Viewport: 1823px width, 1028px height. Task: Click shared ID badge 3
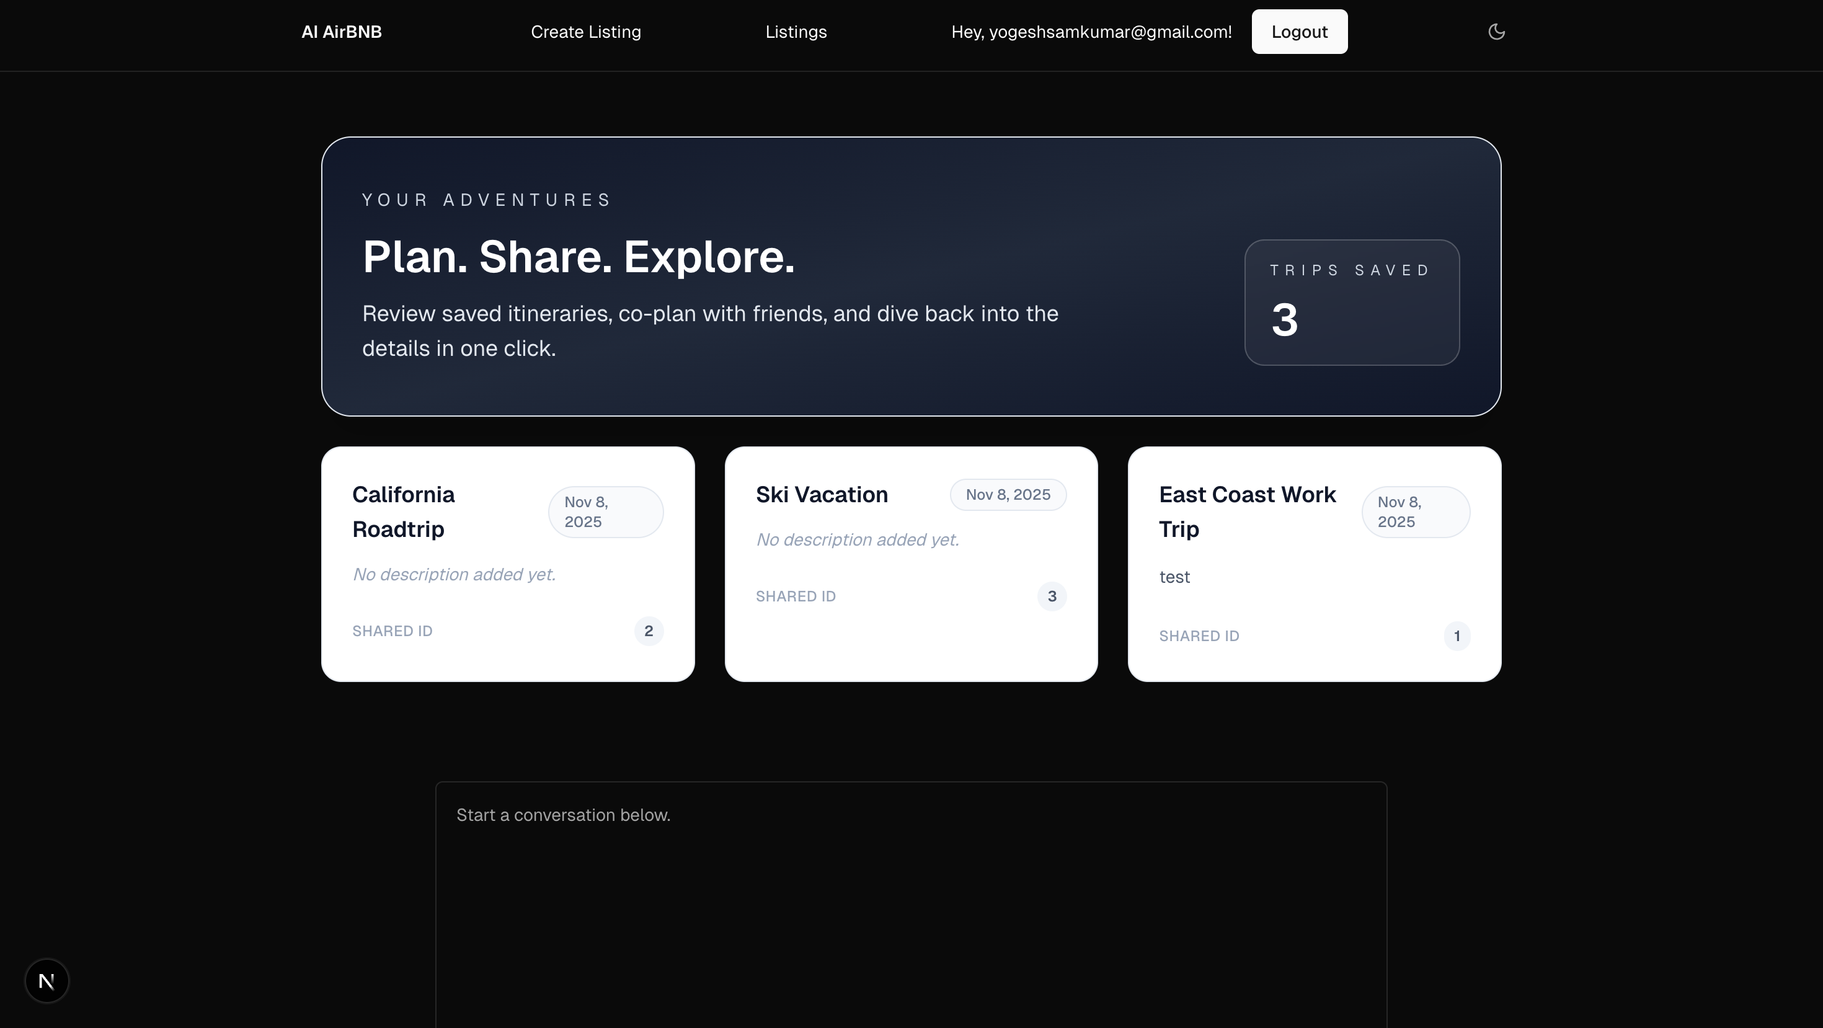[1052, 596]
